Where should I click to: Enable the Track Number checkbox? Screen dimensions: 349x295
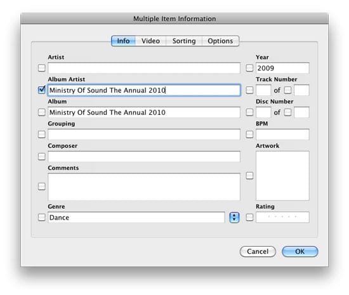[x=249, y=90]
